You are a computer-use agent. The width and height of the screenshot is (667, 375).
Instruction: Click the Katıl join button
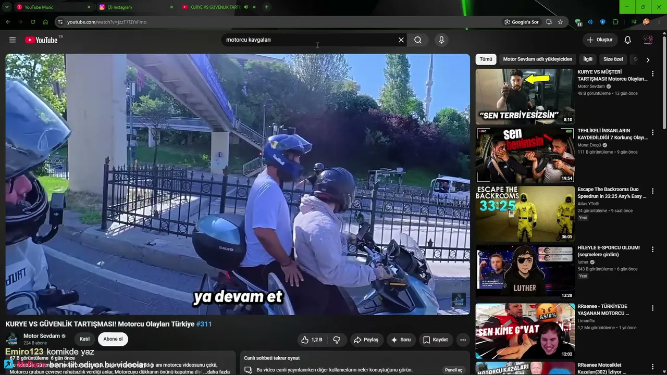tap(84, 339)
